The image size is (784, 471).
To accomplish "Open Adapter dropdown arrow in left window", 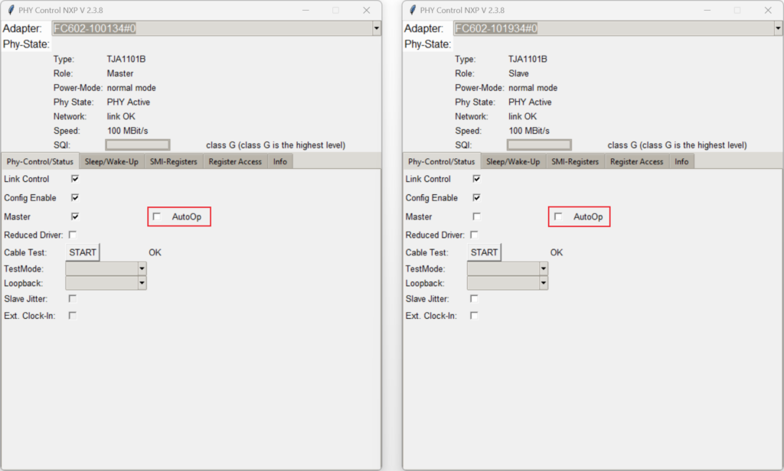I will [377, 28].
